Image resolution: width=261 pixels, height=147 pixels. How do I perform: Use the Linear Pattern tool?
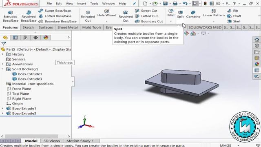pos(214,13)
